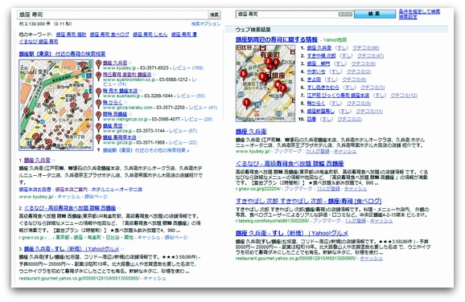
Task: Click keyboard icon inside right search box
Action: pos(345,14)
